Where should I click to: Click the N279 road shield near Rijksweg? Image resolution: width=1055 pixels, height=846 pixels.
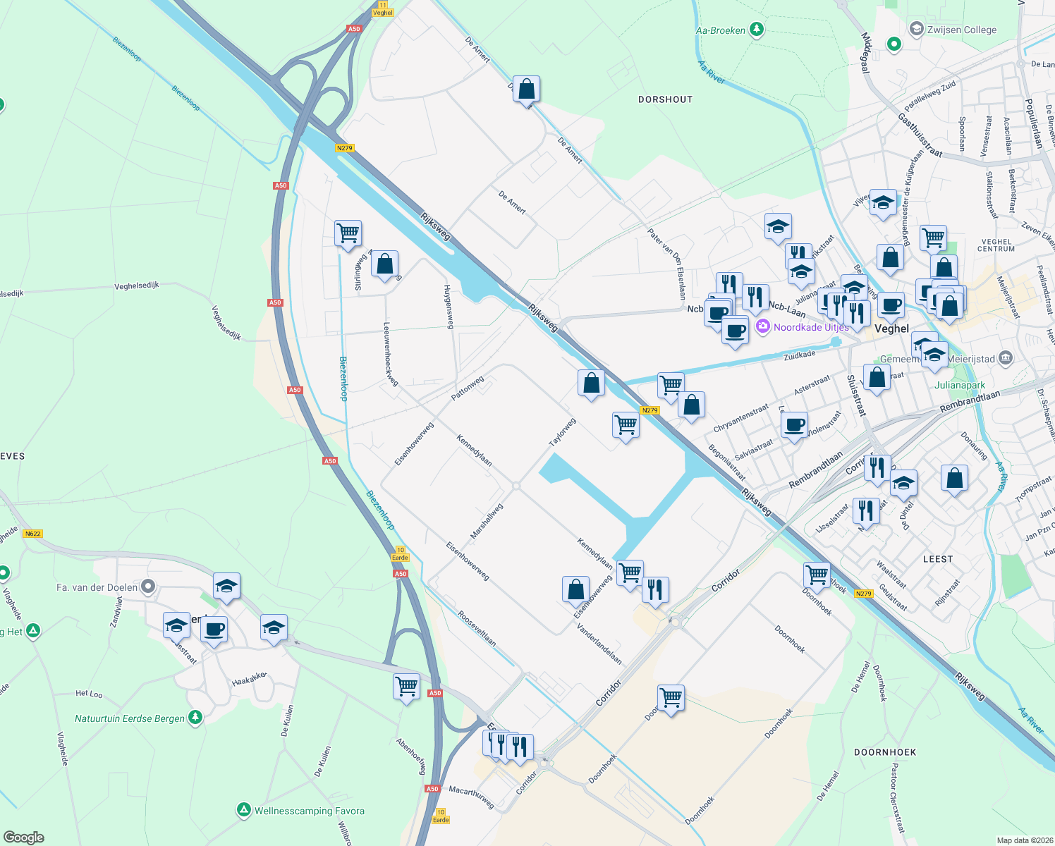click(651, 409)
